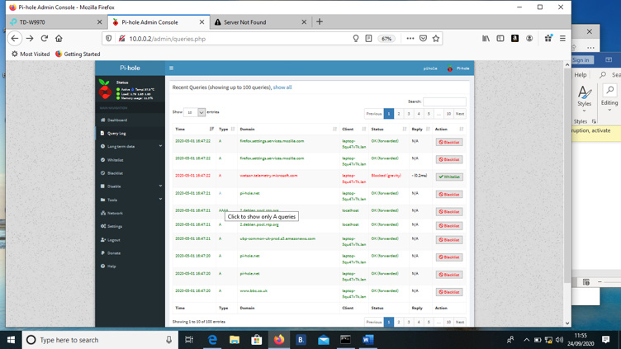This screenshot has height=349, width=621.
Task: Open the Dashboard sidebar item
Action: pos(116,120)
